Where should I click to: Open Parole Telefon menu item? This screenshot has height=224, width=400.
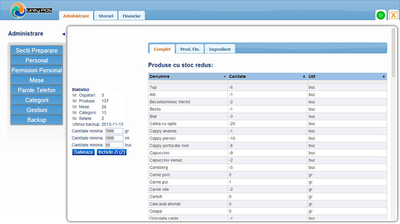pyautogui.click(x=37, y=90)
